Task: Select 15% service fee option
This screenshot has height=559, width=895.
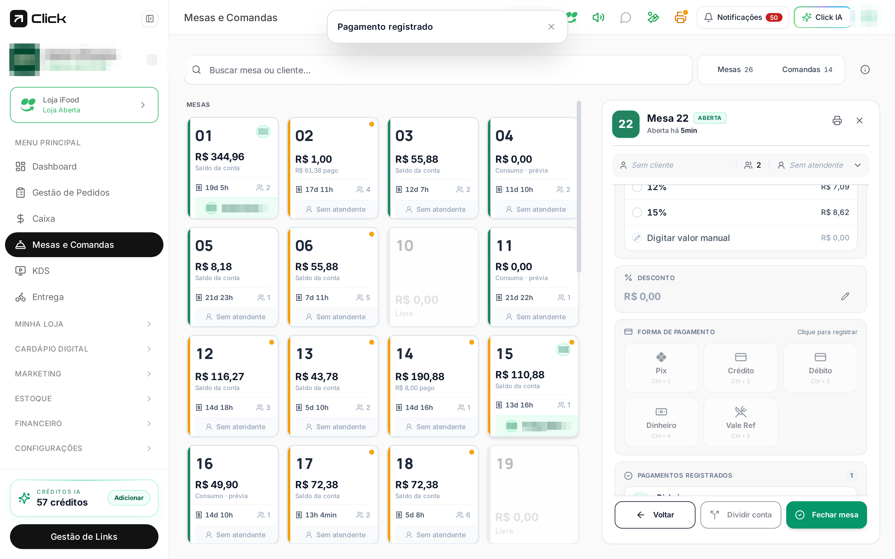Action: point(741,212)
